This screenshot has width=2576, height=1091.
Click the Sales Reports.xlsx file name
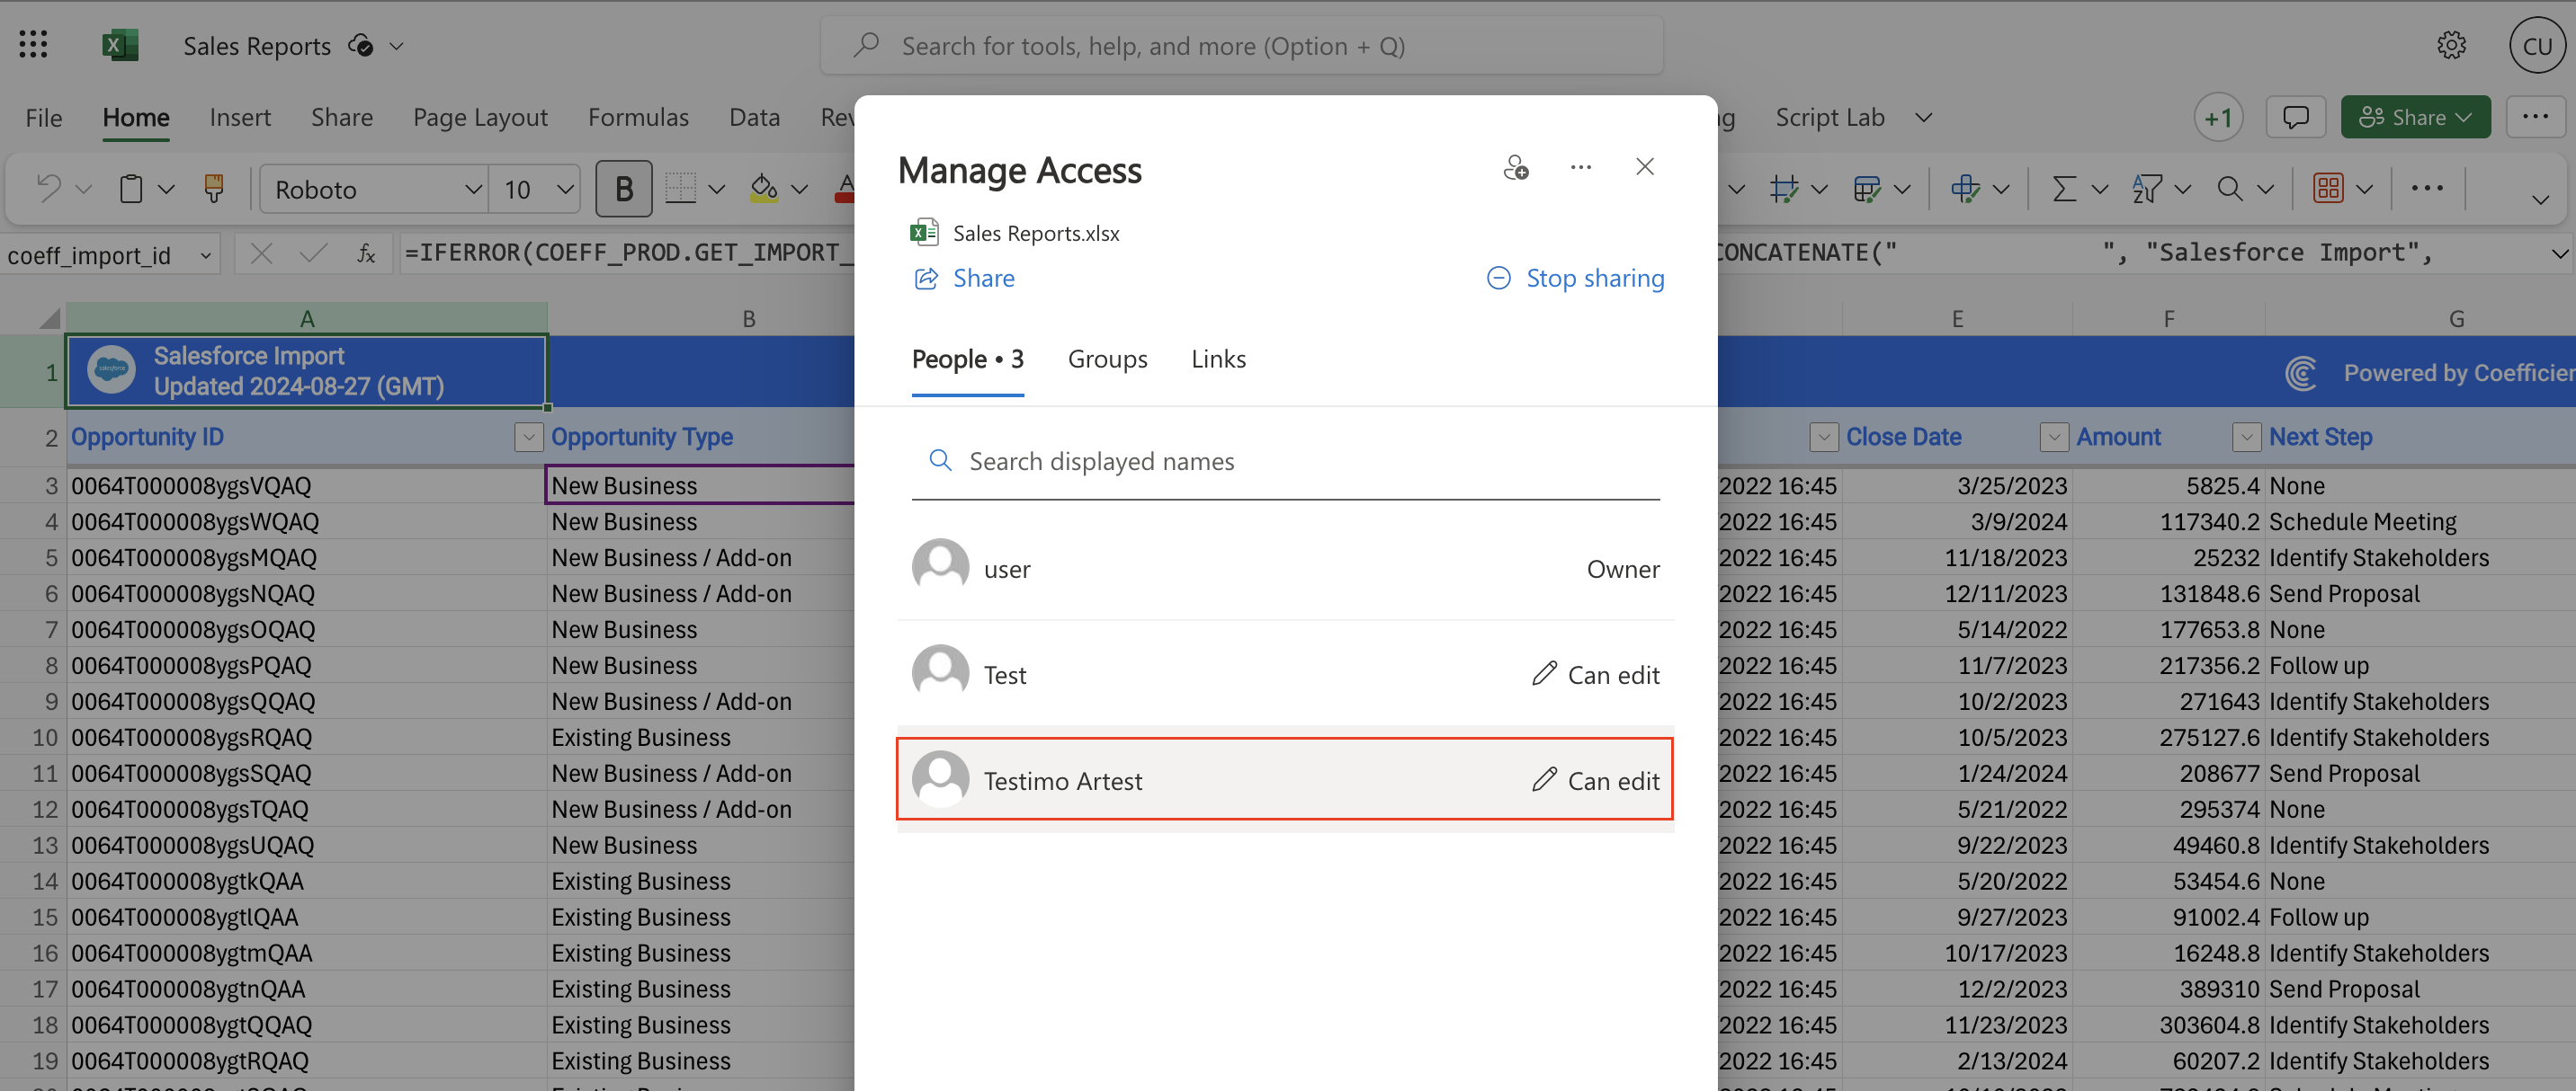(x=1036, y=233)
